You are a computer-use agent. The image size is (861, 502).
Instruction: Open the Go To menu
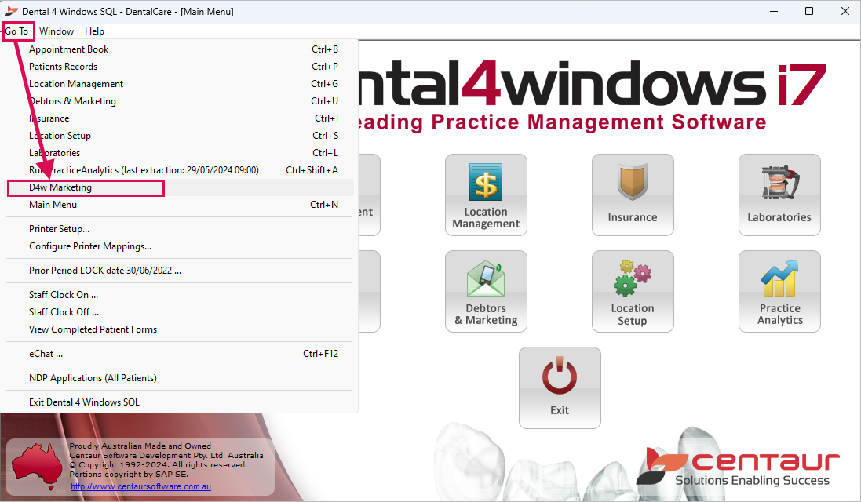(x=17, y=31)
